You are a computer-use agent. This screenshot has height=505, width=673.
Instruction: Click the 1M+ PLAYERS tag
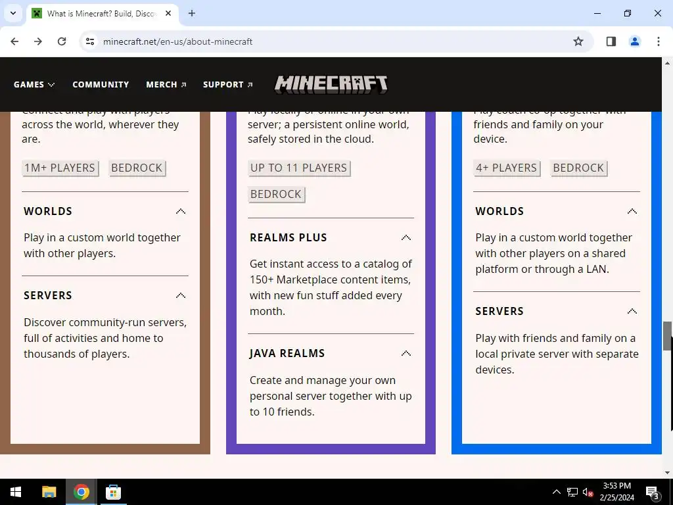click(60, 168)
